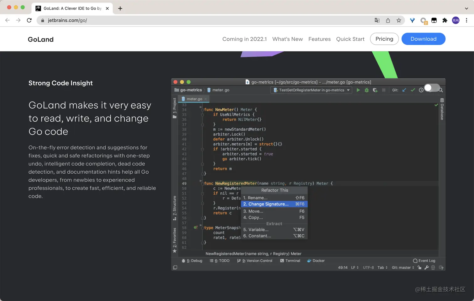The height and width of the screenshot is (301, 474).
Task: Click the share page icon in address bar
Action: [x=388, y=20]
